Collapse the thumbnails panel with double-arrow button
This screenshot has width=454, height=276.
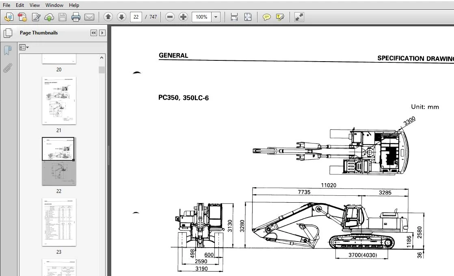coord(93,33)
